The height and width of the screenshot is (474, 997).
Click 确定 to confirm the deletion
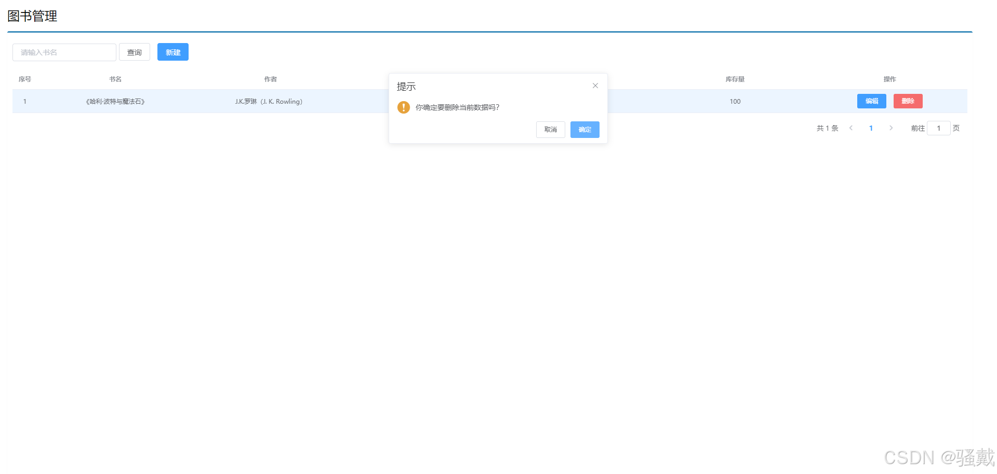click(584, 129)
